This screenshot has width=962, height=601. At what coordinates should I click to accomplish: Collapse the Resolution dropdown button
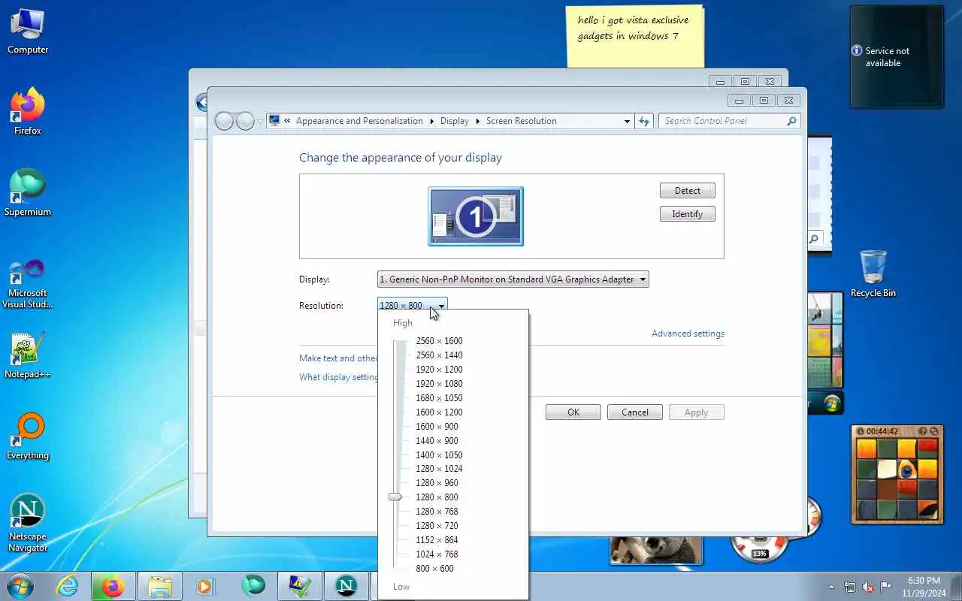click(x=442, y=306)
